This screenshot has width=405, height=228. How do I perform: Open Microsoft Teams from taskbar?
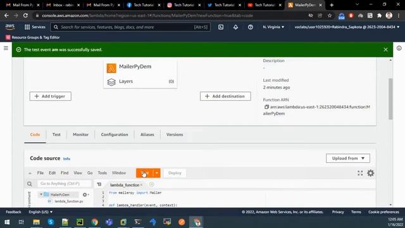pyautogui.click(x=109, y=222)
